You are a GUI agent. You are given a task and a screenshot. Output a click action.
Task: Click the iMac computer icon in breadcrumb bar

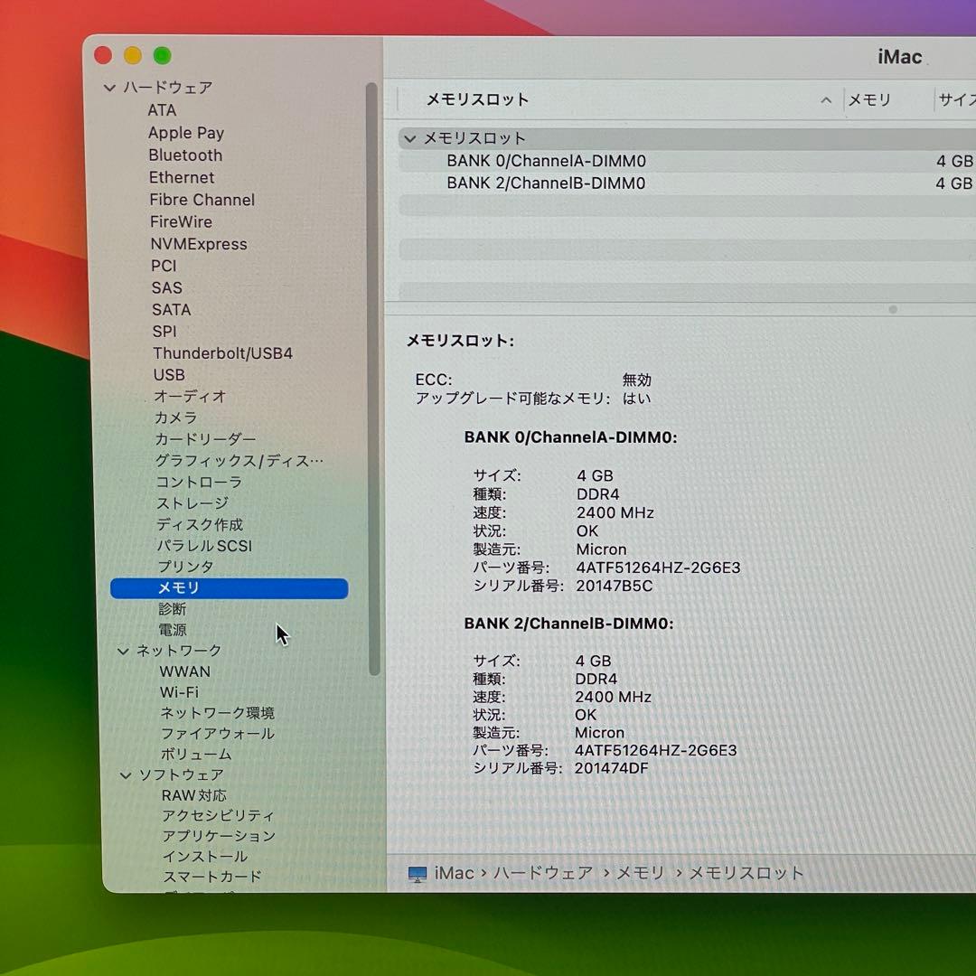(x=417, y=873)
